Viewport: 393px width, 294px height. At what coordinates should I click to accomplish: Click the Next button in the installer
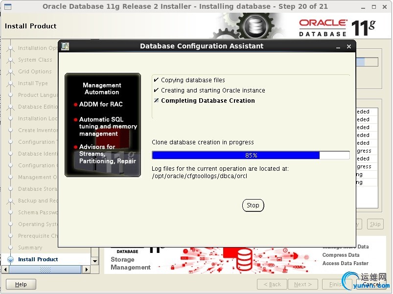point(303,284)
